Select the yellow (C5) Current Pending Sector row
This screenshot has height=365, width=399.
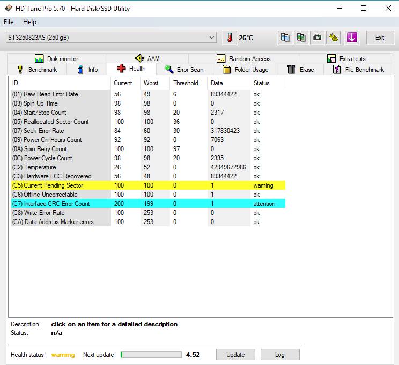tap(148, 185)
